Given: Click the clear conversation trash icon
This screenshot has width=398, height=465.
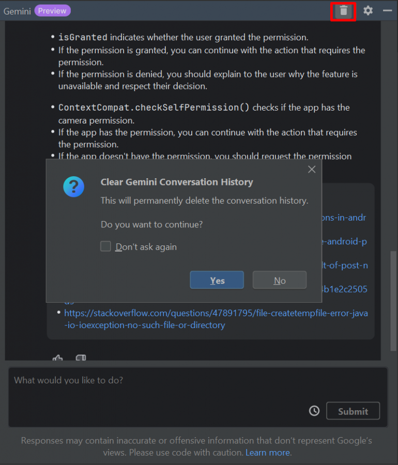Looking at the screenshot, I should point(343,10).
